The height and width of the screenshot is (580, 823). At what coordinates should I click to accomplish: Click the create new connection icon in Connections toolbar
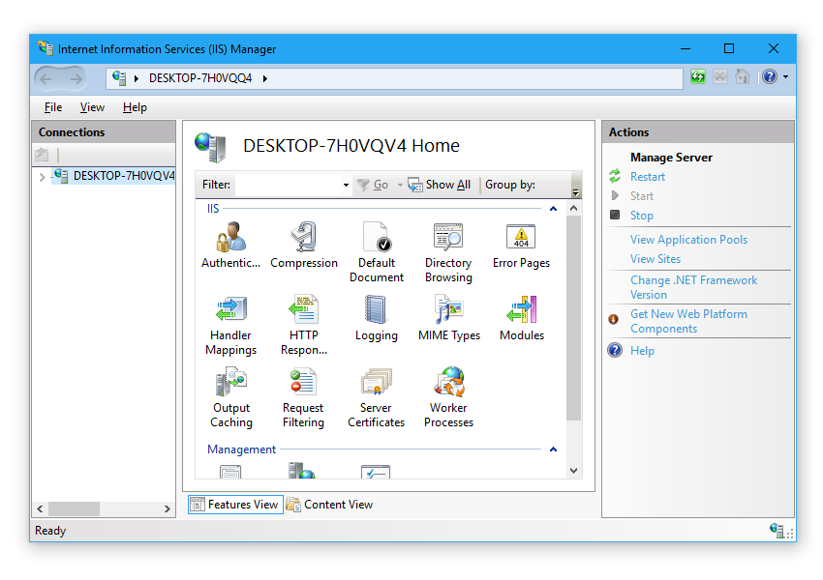click(42, 155)
